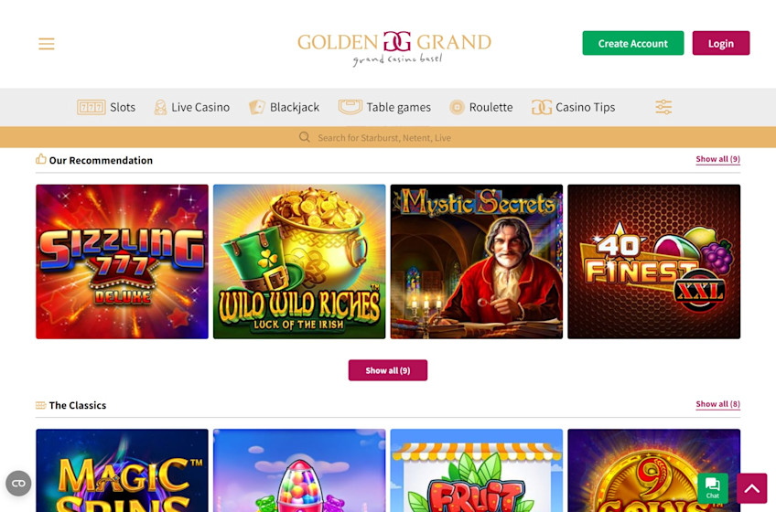Open the Blackjack category
Image resolution: width=776 pixels, height=512 pixels.
284,107
